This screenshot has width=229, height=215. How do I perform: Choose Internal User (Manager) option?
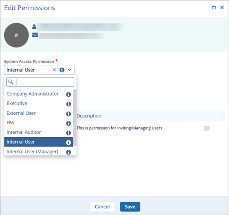click(32, 152)
